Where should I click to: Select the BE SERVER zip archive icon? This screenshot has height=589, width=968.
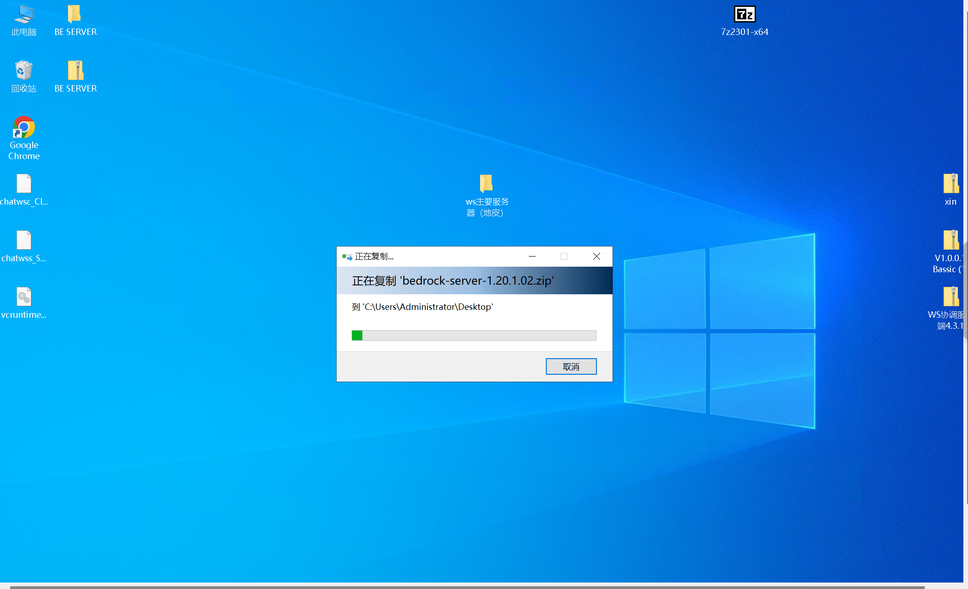75,71
